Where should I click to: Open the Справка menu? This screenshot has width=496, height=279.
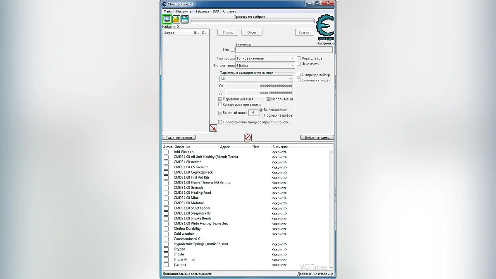tap(229, 11)
